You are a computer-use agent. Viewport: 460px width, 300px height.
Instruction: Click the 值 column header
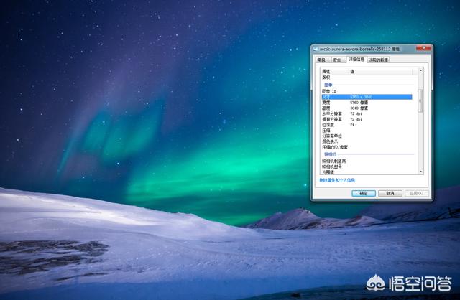(381, 72)
